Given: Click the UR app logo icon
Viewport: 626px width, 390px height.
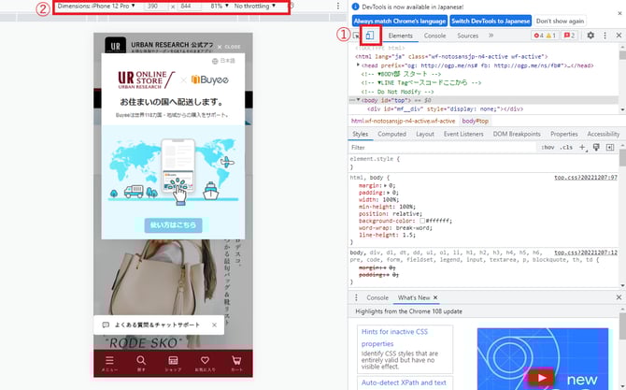Looking at the screenshot, I should pos(115,46).
